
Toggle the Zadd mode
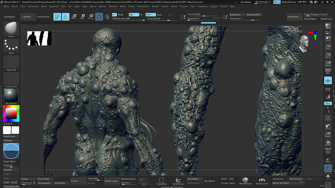pos(150,14)
